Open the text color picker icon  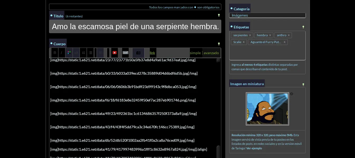tap(69, 53)
